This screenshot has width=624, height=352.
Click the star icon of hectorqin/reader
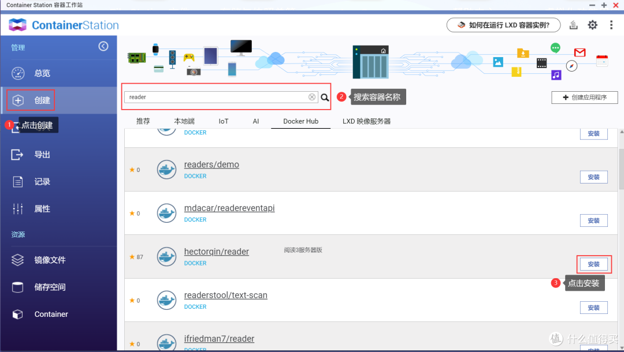pos(132,257)
